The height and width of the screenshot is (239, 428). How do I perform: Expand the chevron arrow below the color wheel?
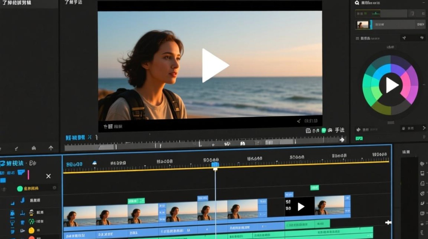coord(424,128)
